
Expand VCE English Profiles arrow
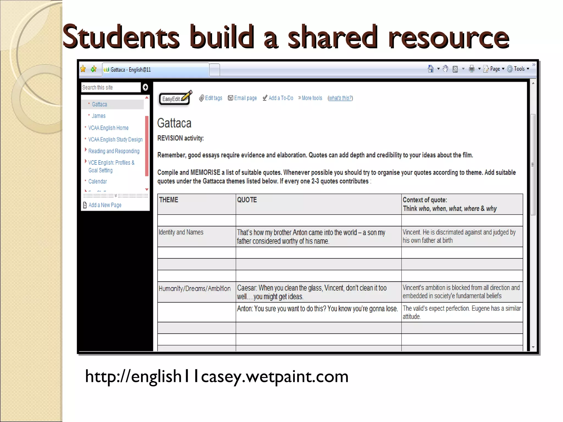pos(85,162)
